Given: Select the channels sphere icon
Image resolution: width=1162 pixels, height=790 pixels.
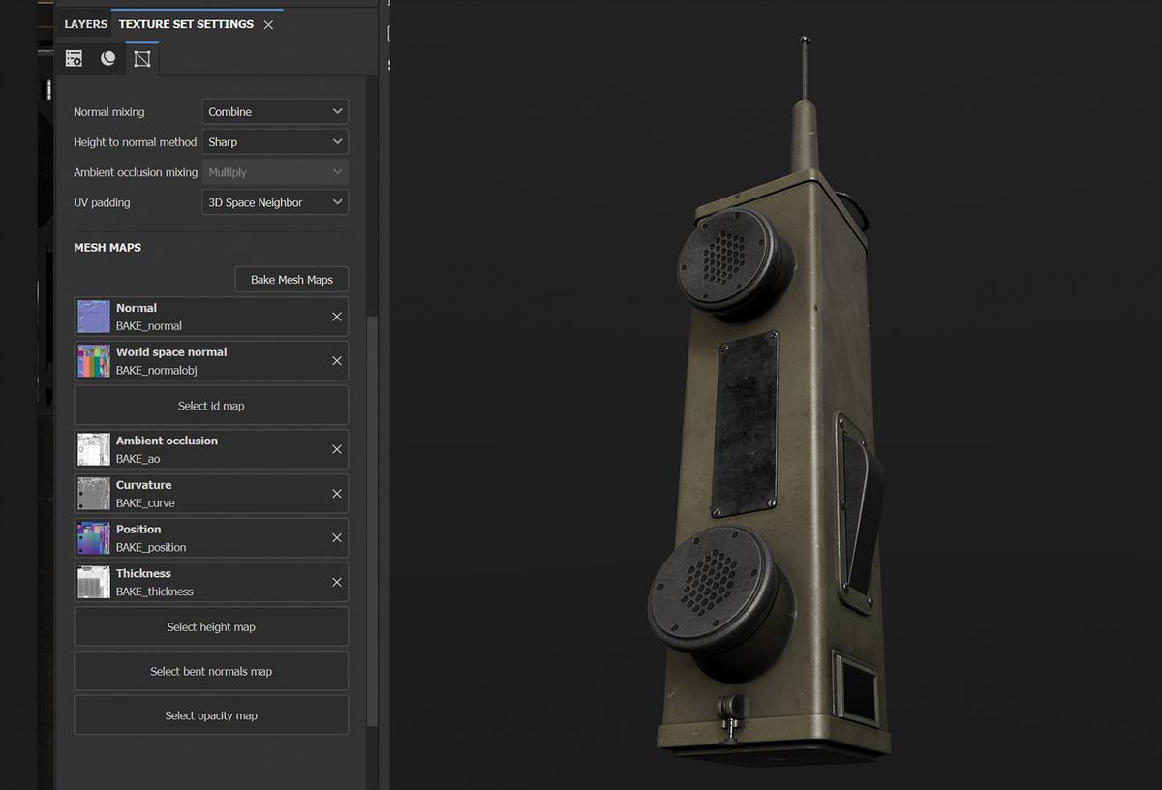Looking at the screenshot, I should 107,58.
